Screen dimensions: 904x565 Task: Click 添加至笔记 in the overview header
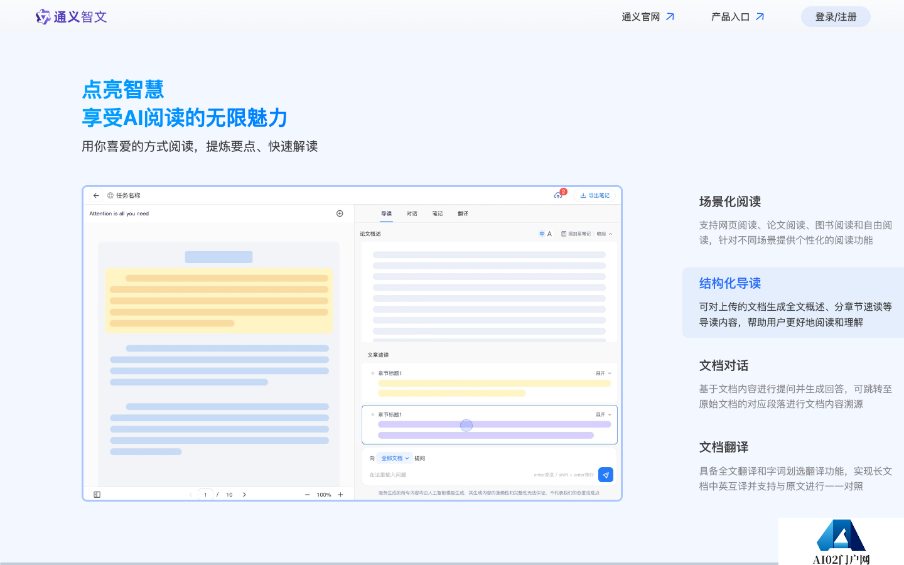click(x=576, y=234)
